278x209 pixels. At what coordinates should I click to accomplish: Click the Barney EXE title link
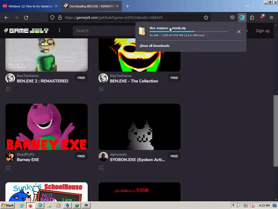click(x=28, y=159)
